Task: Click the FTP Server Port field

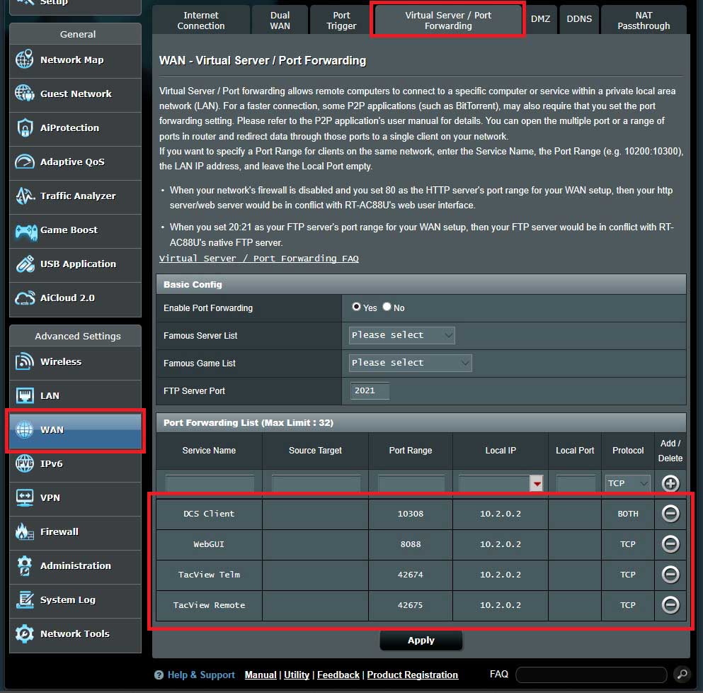Action: point(369,390)
